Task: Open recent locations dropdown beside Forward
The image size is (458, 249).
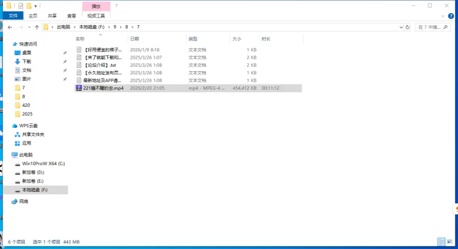Action: (x=29, y=27)
